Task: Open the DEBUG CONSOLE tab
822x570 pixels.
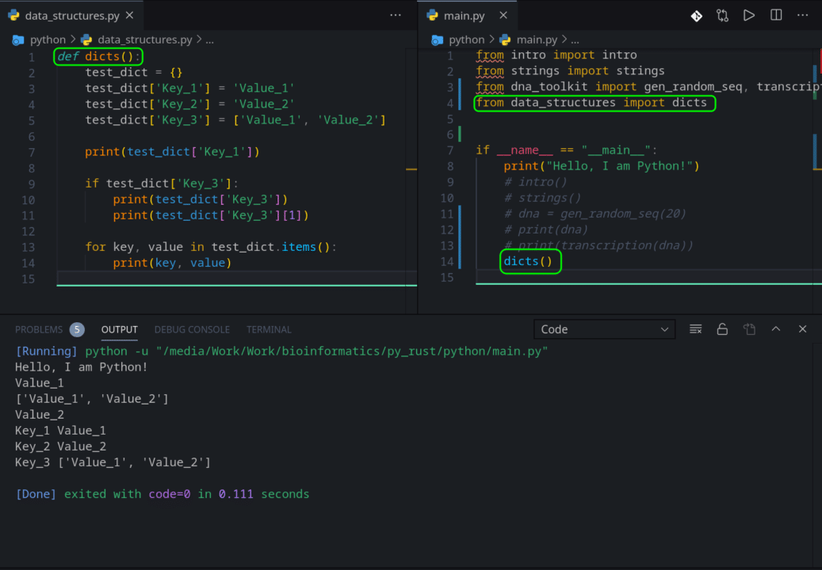Action: pos(192,329)
